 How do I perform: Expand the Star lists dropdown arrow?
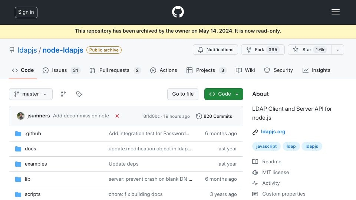click(x=338, y=50)
